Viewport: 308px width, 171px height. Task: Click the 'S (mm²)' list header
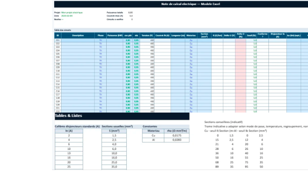click(114, 131)
